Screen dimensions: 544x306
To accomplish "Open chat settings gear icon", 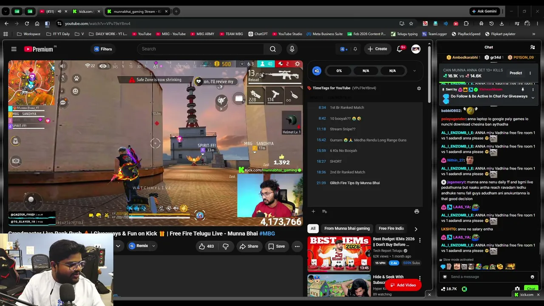I will pyautogui.click(x=517, y=289).
